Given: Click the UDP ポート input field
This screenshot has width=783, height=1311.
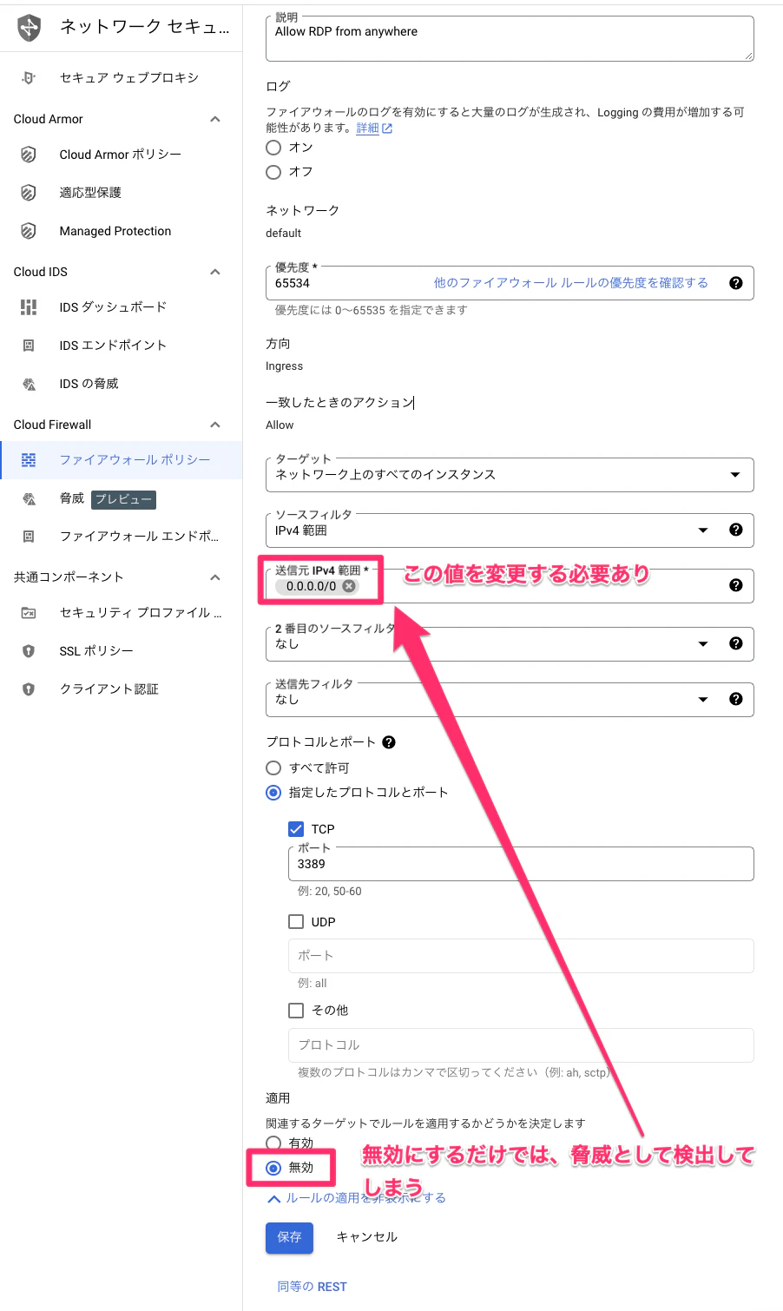Looking at the screenshot, I should [521, 956].
